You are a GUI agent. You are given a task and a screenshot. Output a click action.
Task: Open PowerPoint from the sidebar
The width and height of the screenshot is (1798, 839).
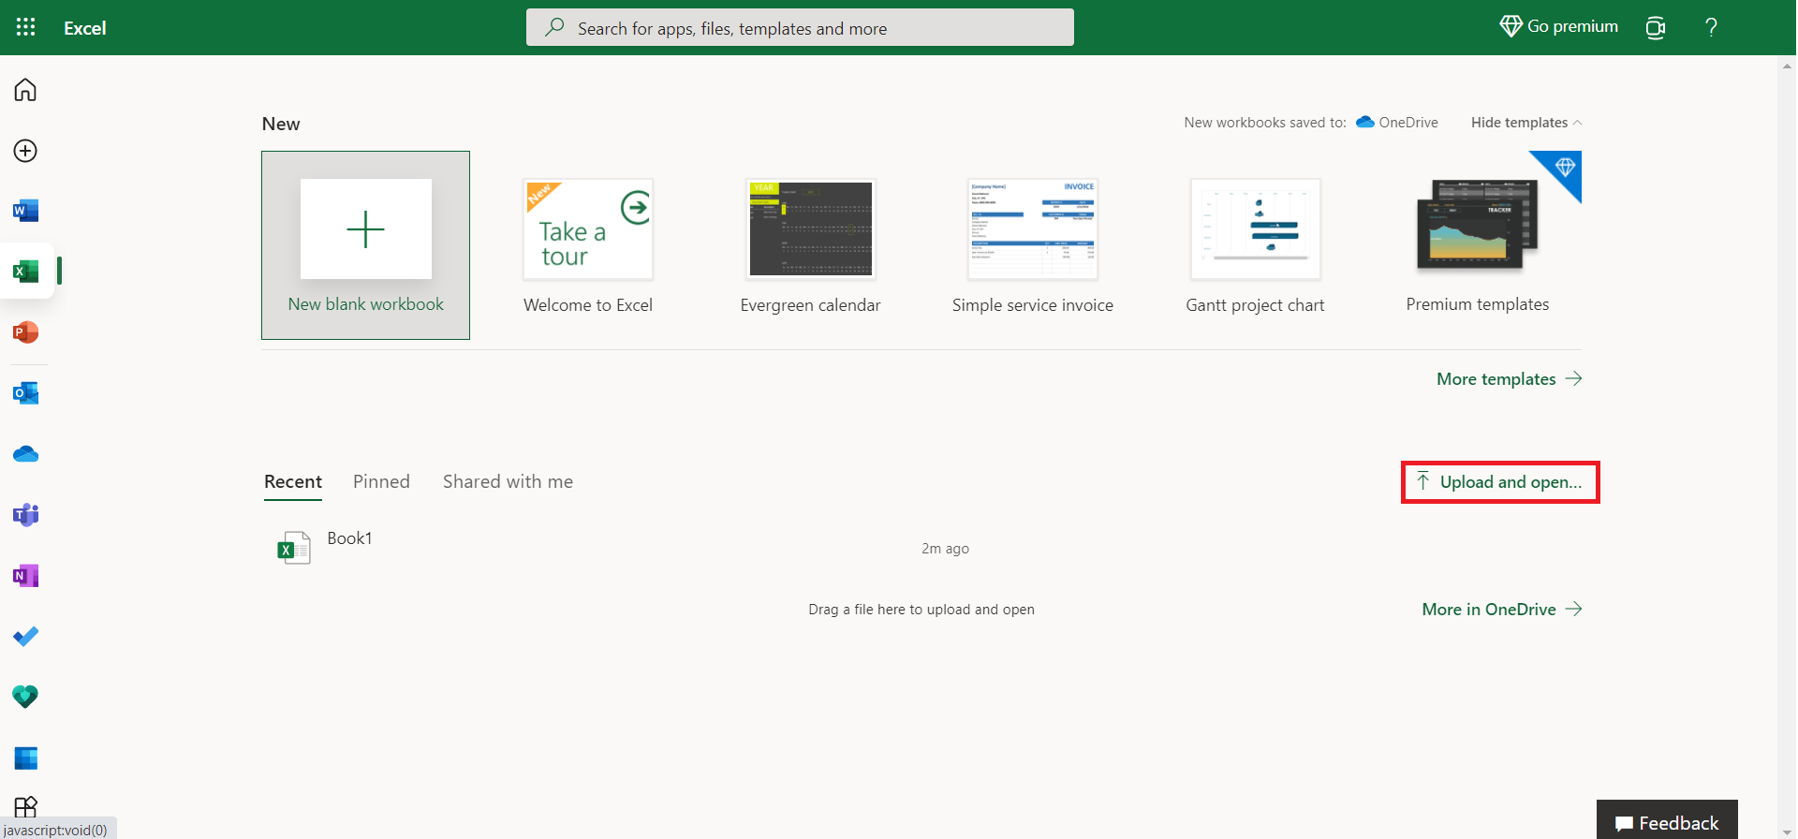[x=25, y=332]
